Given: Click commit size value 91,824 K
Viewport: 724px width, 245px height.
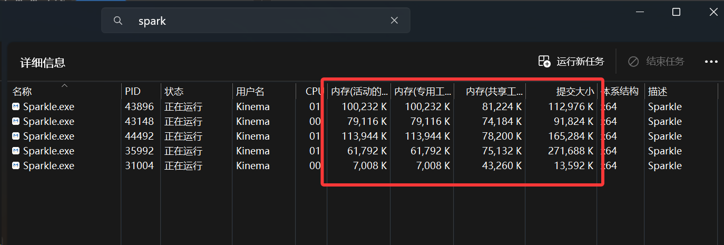Looking at the screenshot, I should [573, 121].
